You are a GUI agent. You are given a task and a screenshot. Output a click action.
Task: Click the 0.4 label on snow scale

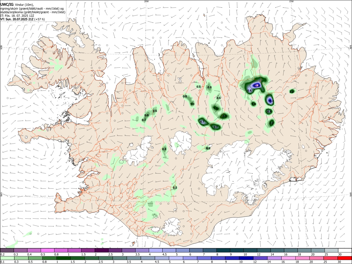click(29, 254)
